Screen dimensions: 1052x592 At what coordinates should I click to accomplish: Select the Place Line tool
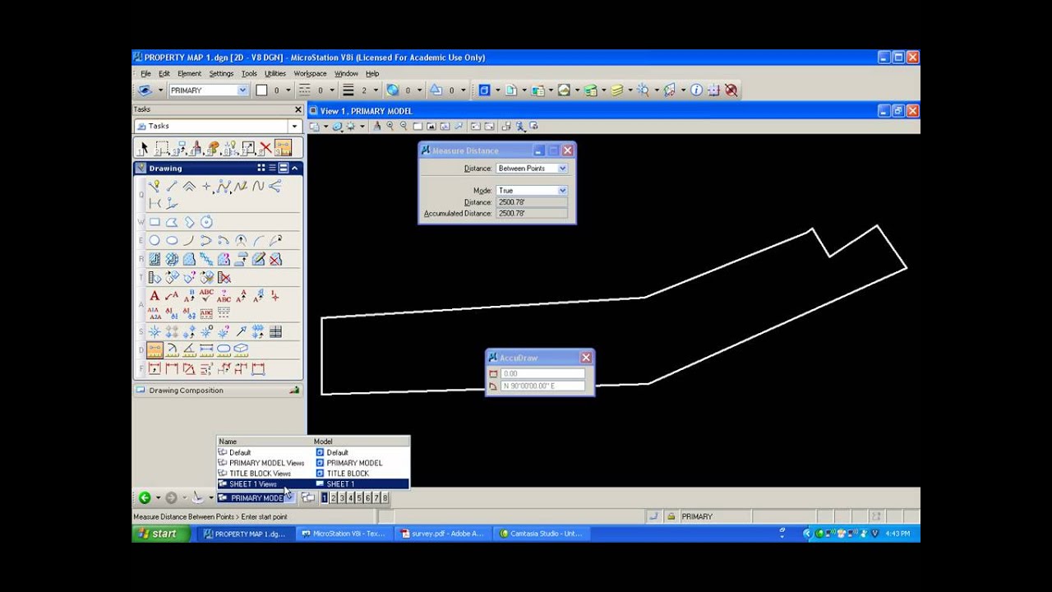(x=172, y=187)
